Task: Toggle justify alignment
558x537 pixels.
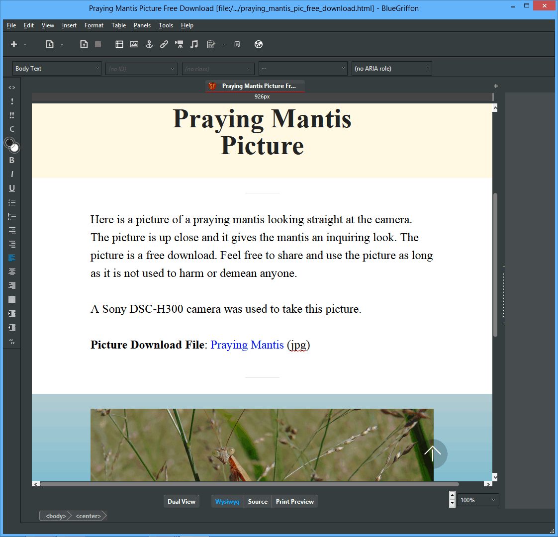Action: [12, 300]
